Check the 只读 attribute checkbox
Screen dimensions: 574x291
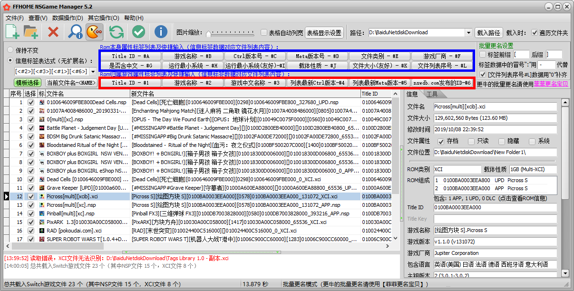471,141
